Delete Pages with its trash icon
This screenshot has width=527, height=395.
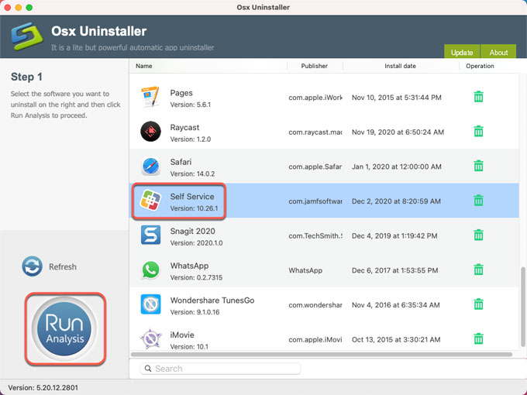479,97
